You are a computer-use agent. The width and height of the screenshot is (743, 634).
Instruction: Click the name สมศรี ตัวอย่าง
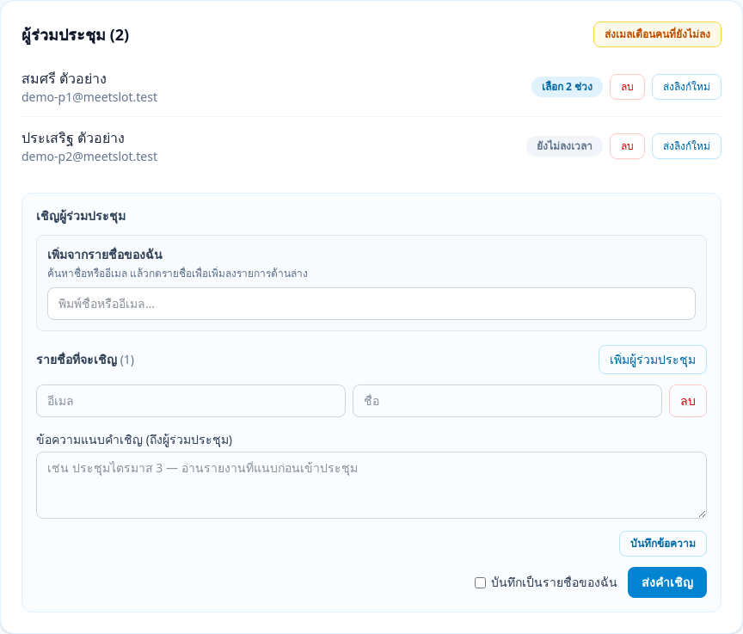pos(64,78)
